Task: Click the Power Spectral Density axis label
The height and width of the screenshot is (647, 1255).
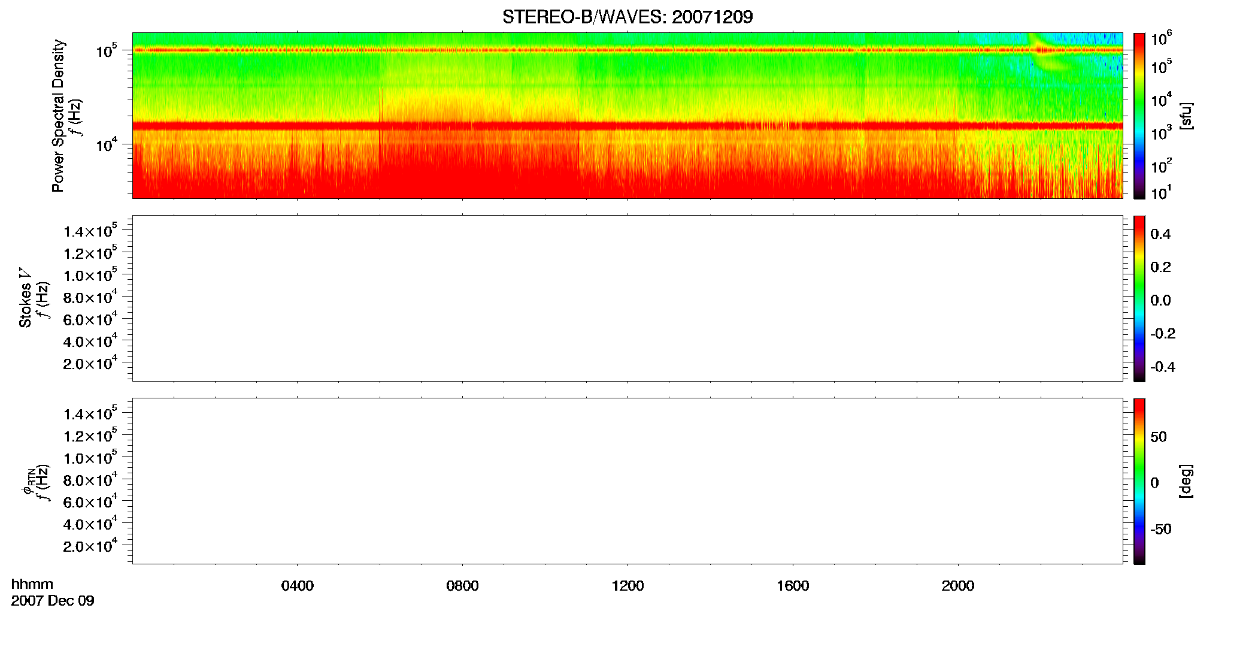Action: (x=58, y=116)
